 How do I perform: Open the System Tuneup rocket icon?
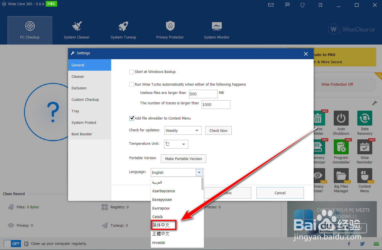point(124,26)
